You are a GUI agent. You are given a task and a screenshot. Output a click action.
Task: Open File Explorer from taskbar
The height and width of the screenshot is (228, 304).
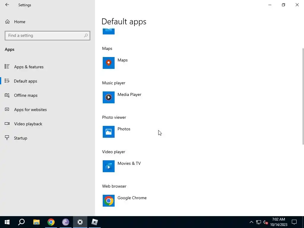36,222
